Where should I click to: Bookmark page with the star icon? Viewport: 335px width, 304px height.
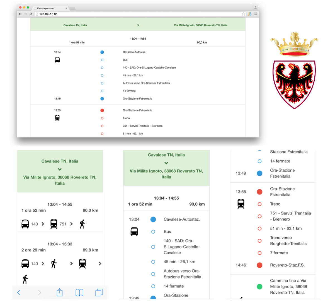(244, 14)
